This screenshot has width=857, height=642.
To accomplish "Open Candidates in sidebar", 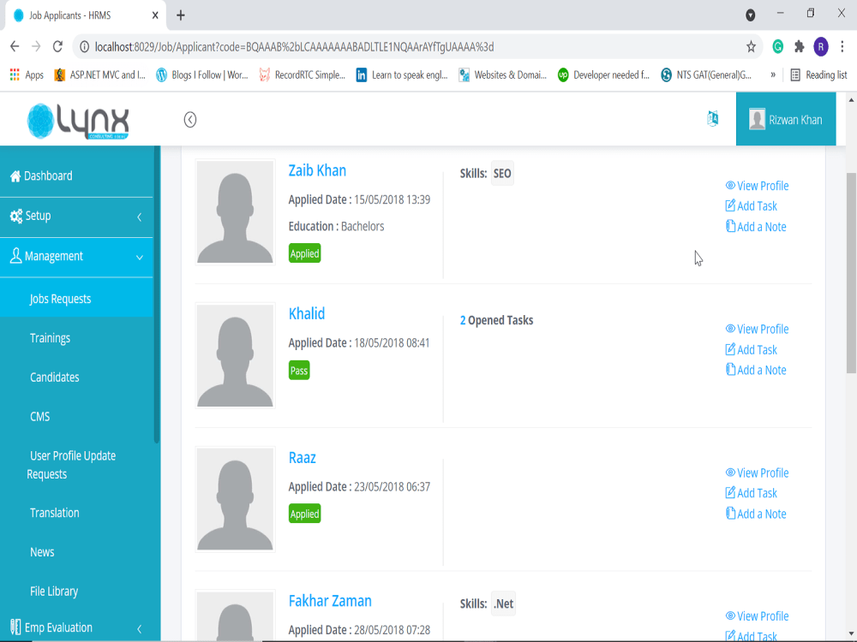I will pos(54,377).
